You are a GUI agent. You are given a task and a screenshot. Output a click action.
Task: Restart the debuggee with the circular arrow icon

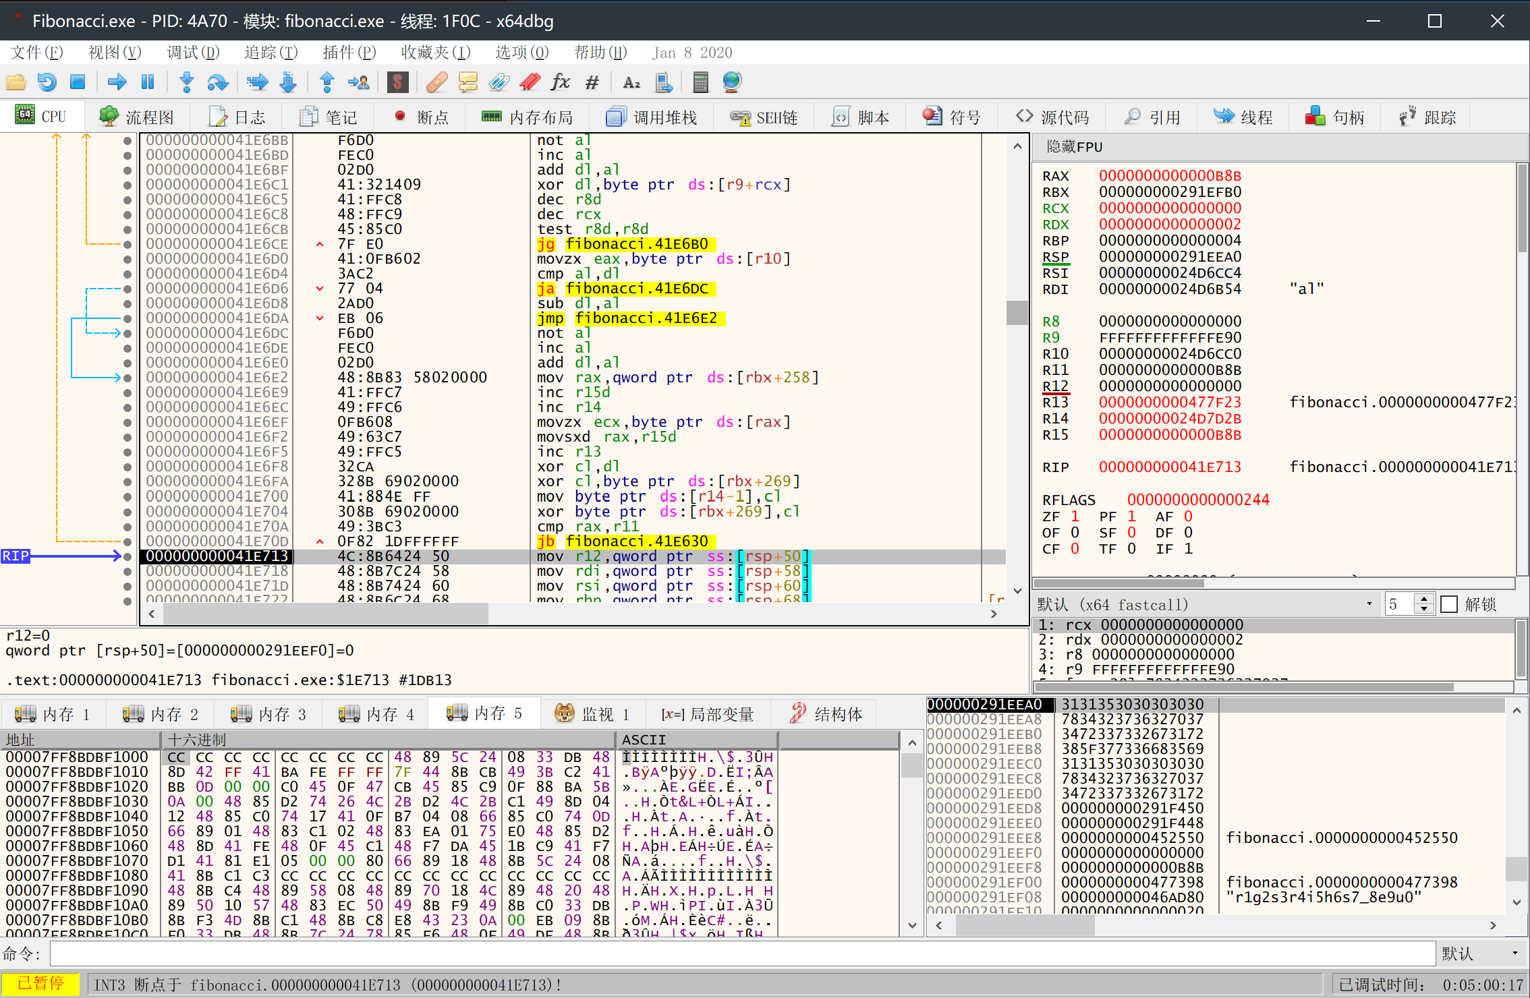[47, 82]
